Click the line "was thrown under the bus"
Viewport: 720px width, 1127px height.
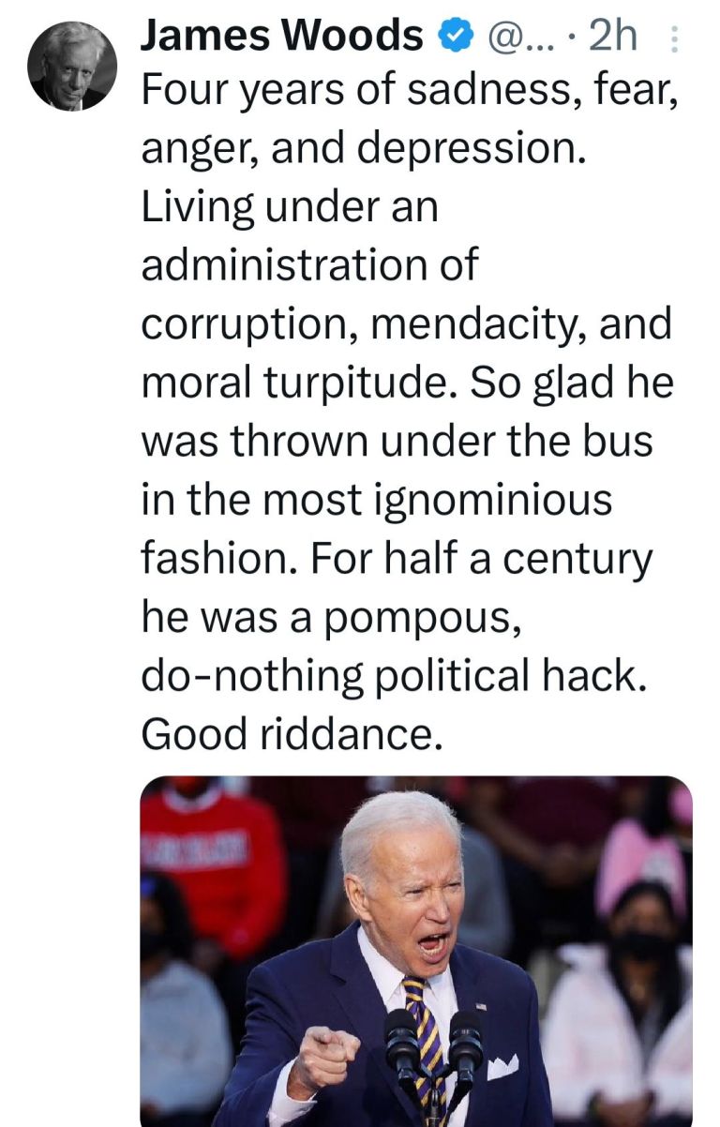pyautogui.click(x=397, y=441)
